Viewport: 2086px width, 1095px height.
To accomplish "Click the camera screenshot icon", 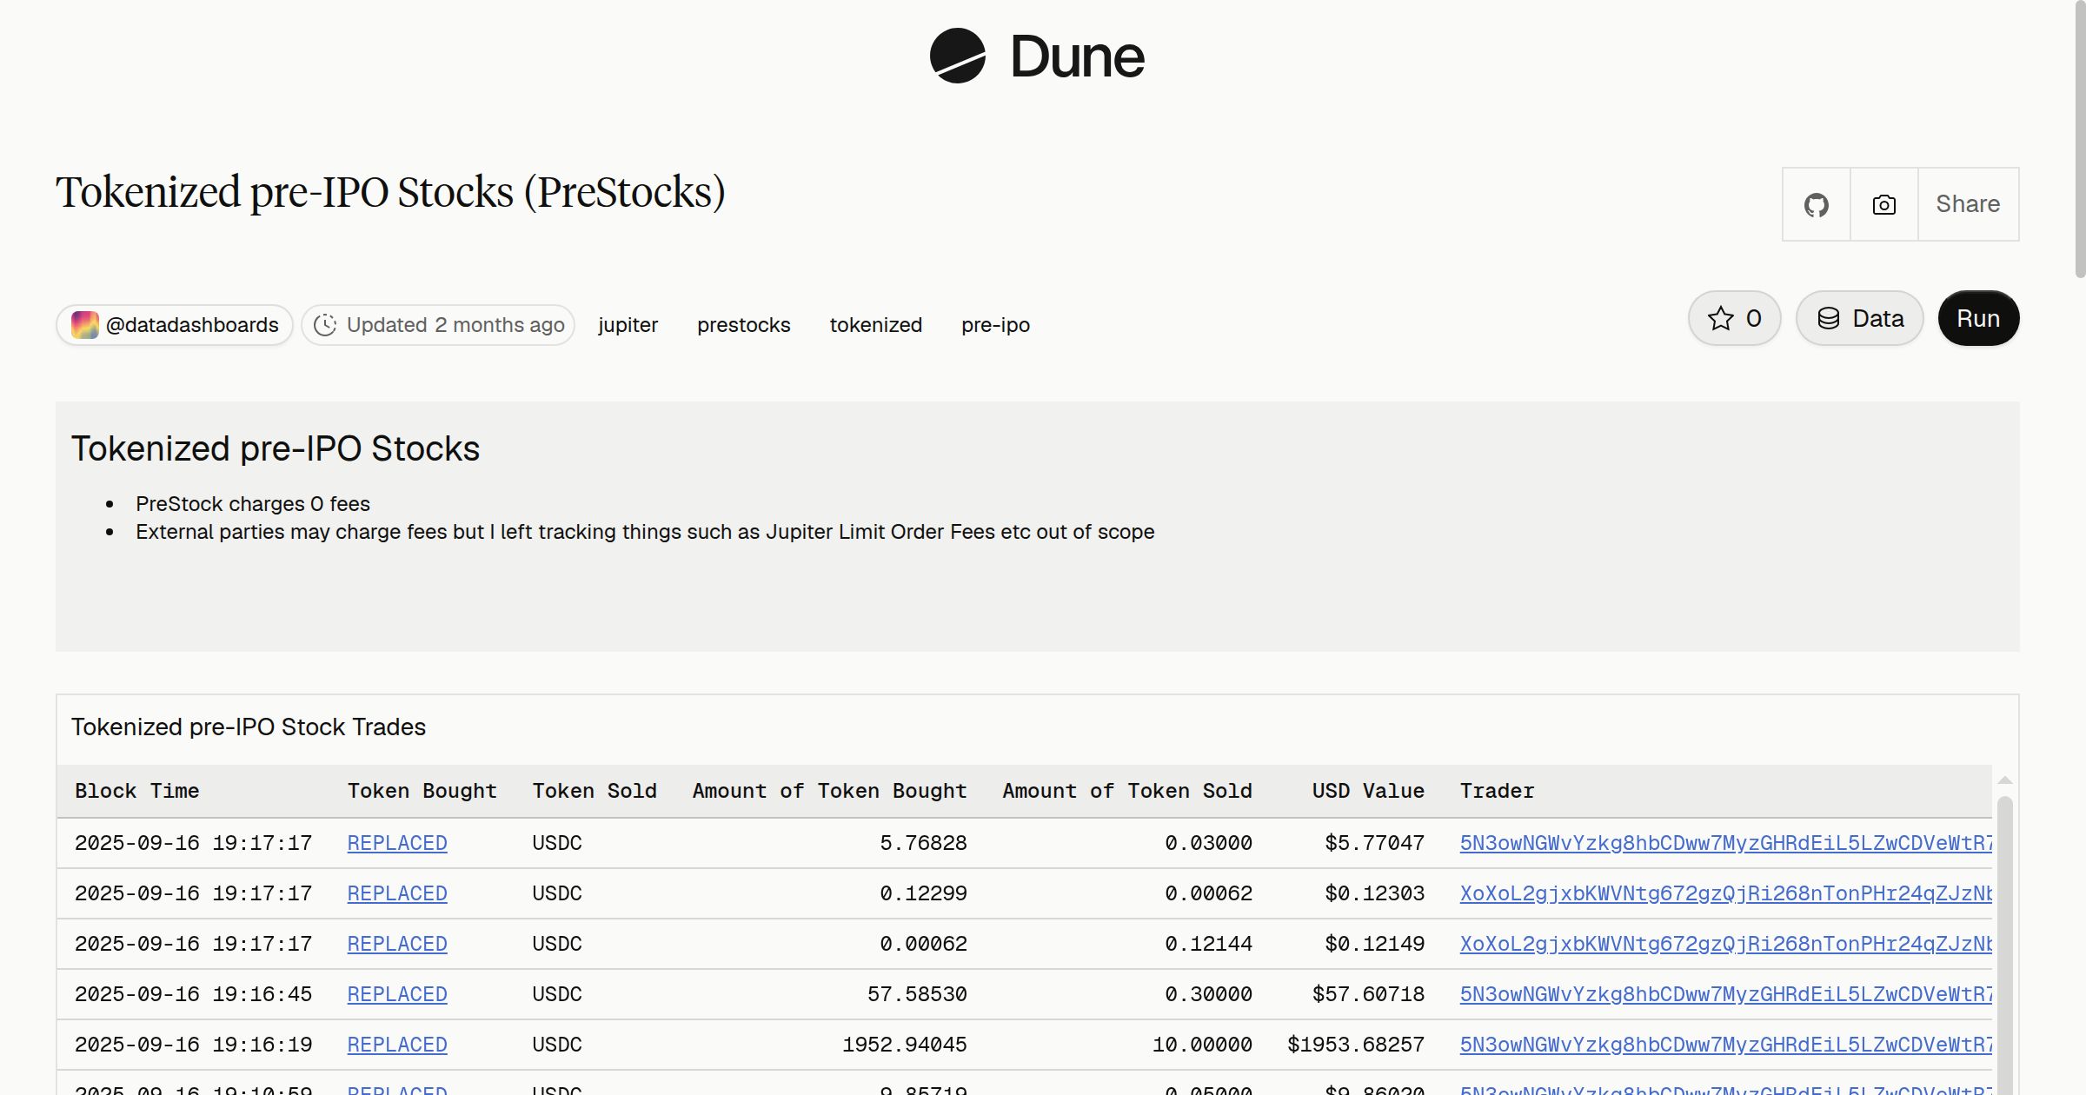I will pos(1884,204).
